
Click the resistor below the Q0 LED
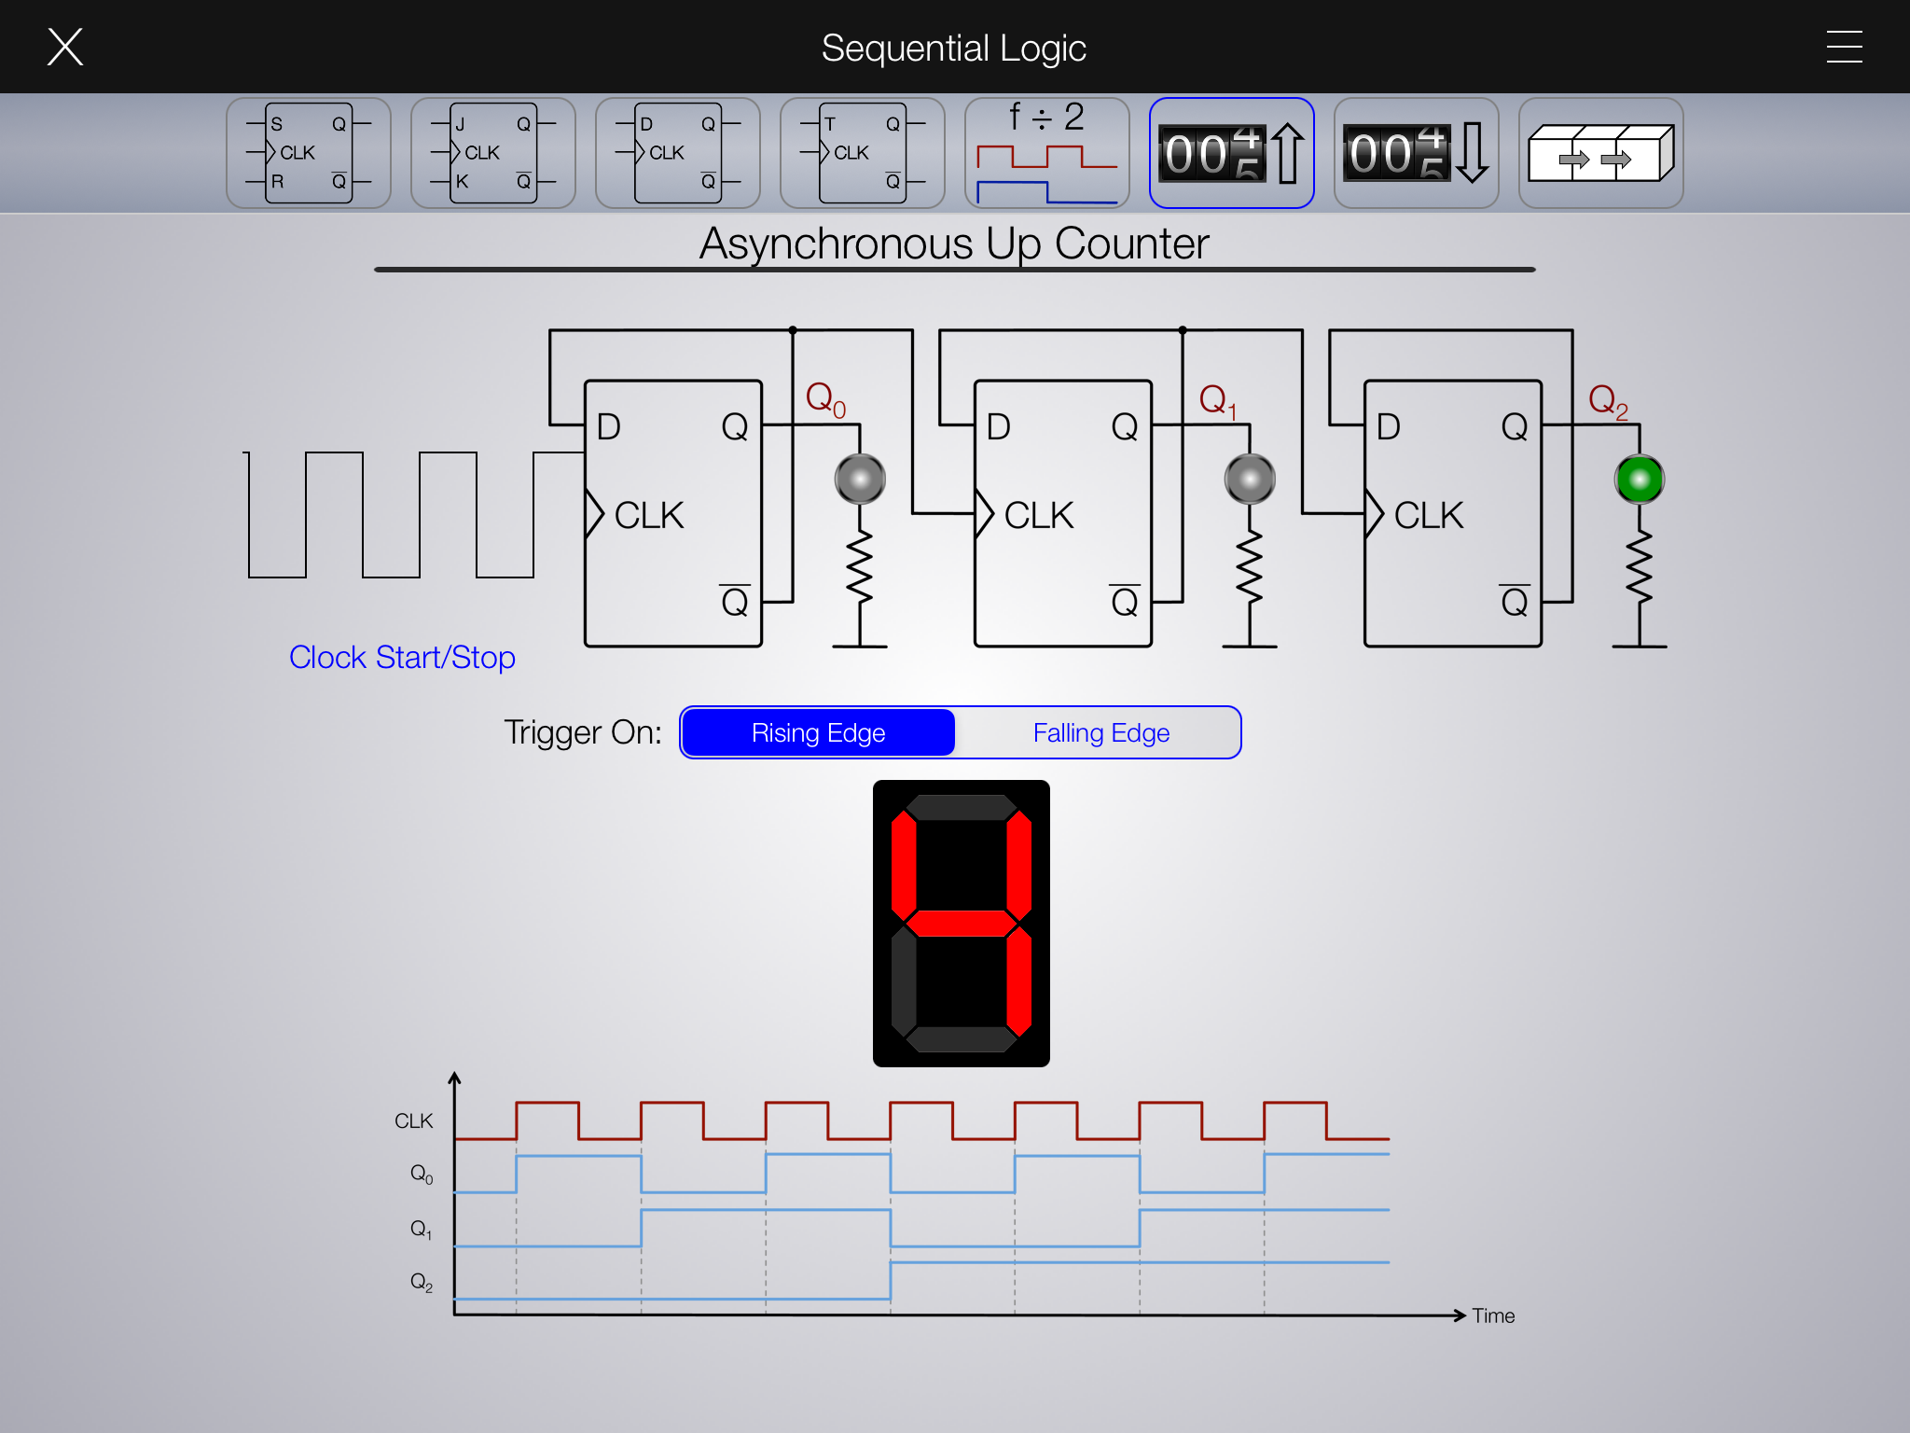860,568
